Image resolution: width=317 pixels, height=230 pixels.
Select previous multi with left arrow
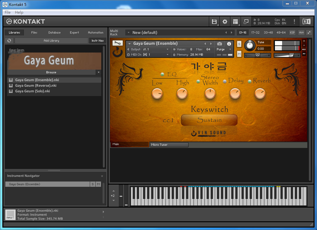226,32
